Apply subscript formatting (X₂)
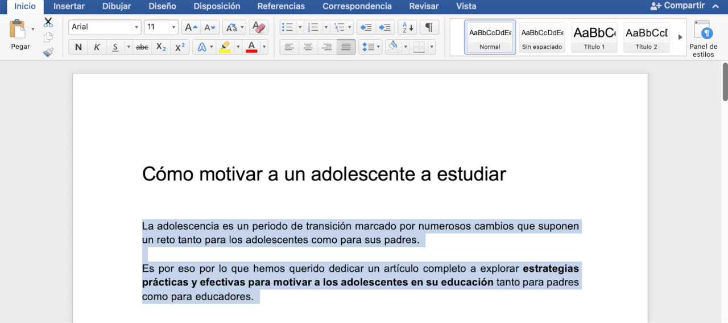728x323 pixels. [x=161, y=47]
